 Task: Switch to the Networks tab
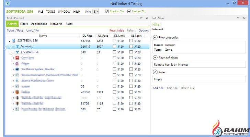[x=56, y=24]
